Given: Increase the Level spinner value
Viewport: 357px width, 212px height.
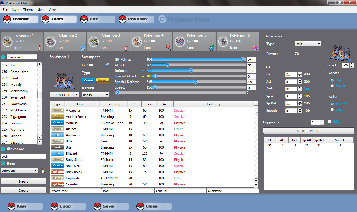Looking at the screenshot, I should 352,64.
